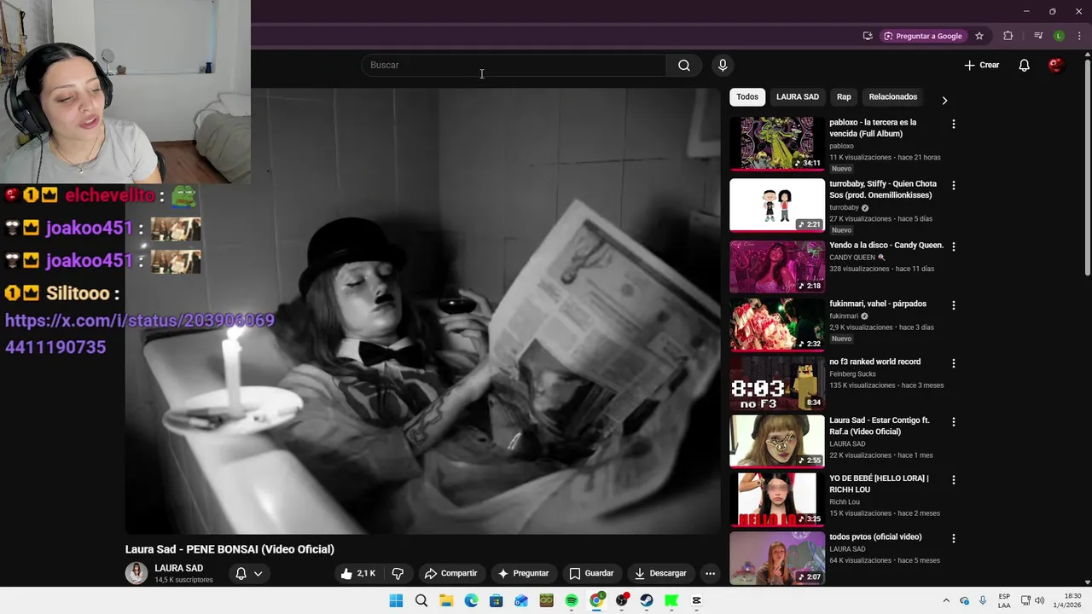1092x614 pixels.
Task: Open Windows Start menu
Action: tap(396, 600)
